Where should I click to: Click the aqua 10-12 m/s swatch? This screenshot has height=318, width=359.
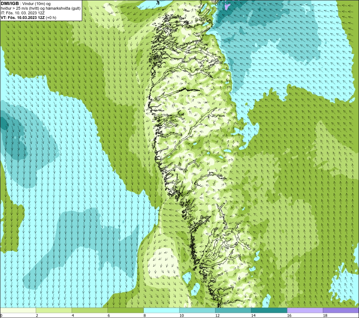(x=197, y=310)
